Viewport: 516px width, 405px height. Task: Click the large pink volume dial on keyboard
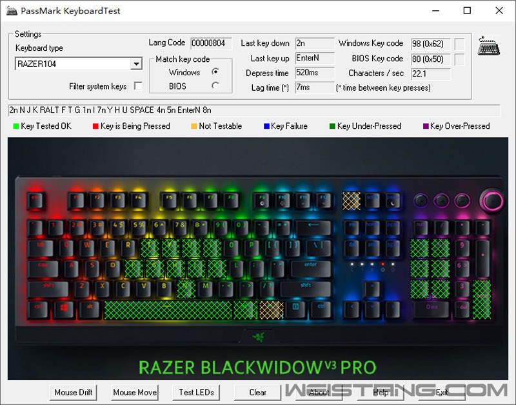pos(491,200)
